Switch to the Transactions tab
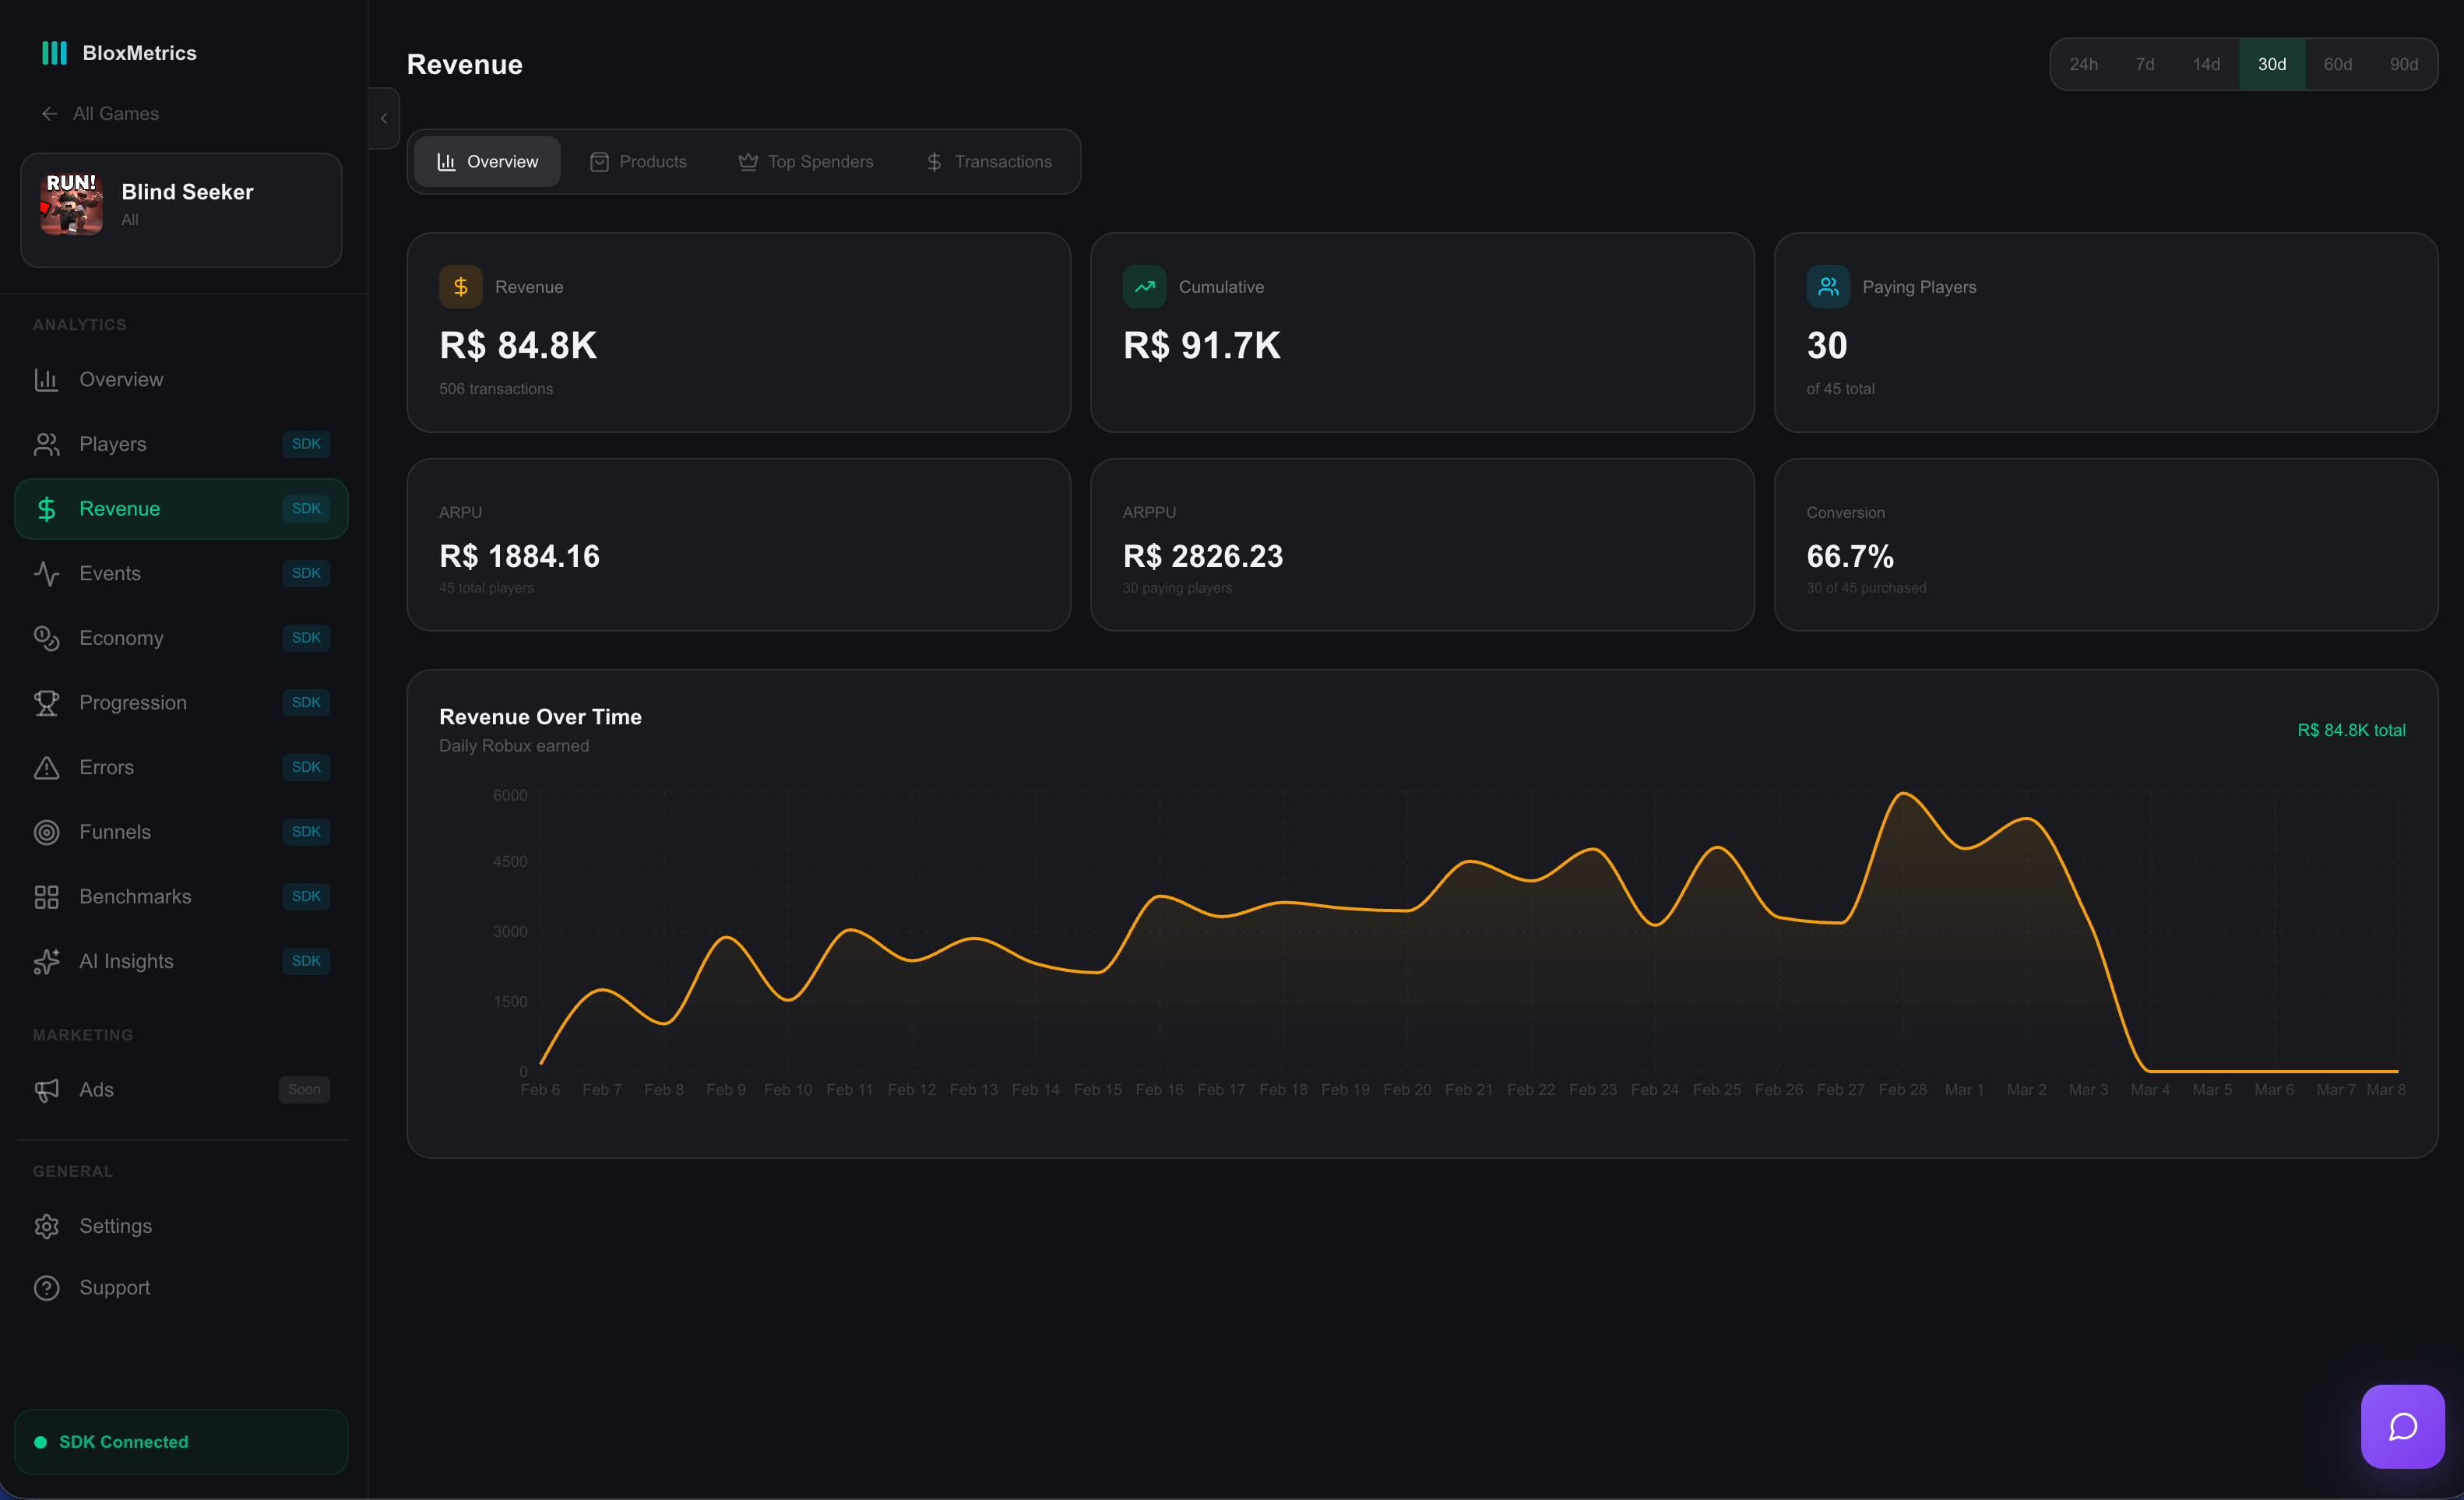2464x1500 pixels. click(989, 161)
